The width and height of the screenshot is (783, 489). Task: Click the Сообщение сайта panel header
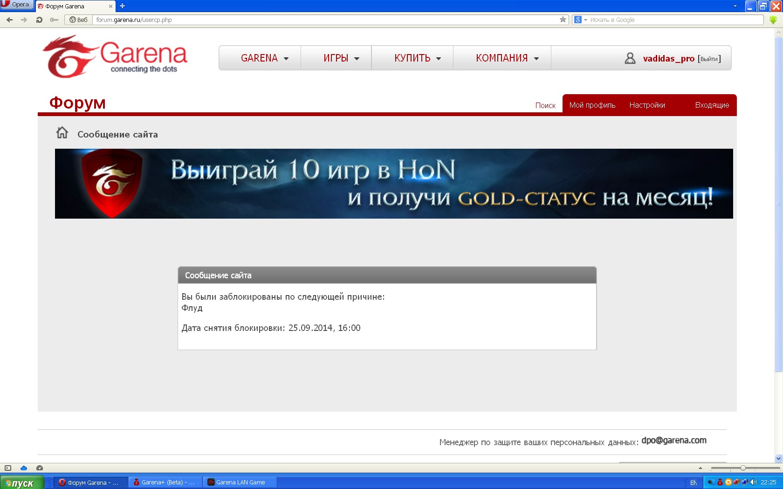click(387, 275)
